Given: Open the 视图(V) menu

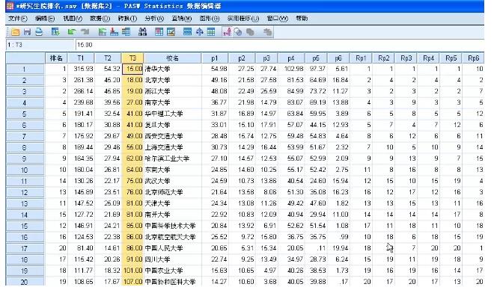Looking at the screenshot, I should (x=73, y=19).
